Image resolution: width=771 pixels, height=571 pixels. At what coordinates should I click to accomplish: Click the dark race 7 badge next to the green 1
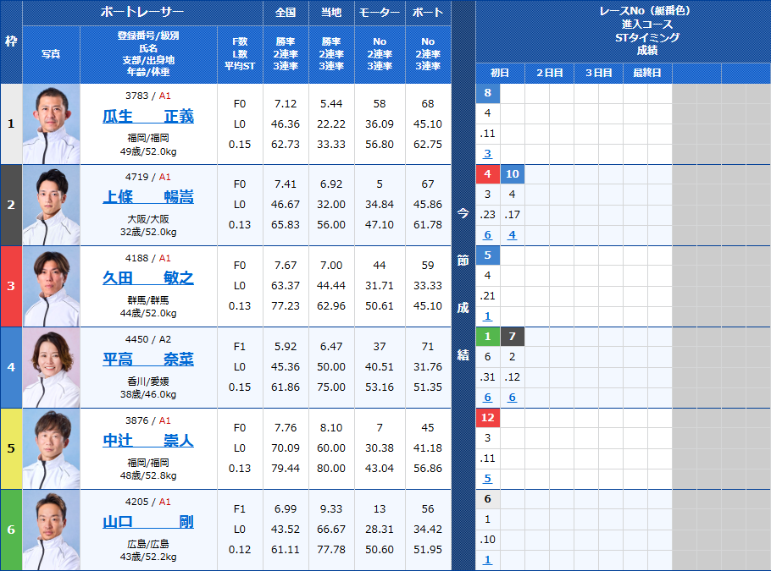pos(511,337)
